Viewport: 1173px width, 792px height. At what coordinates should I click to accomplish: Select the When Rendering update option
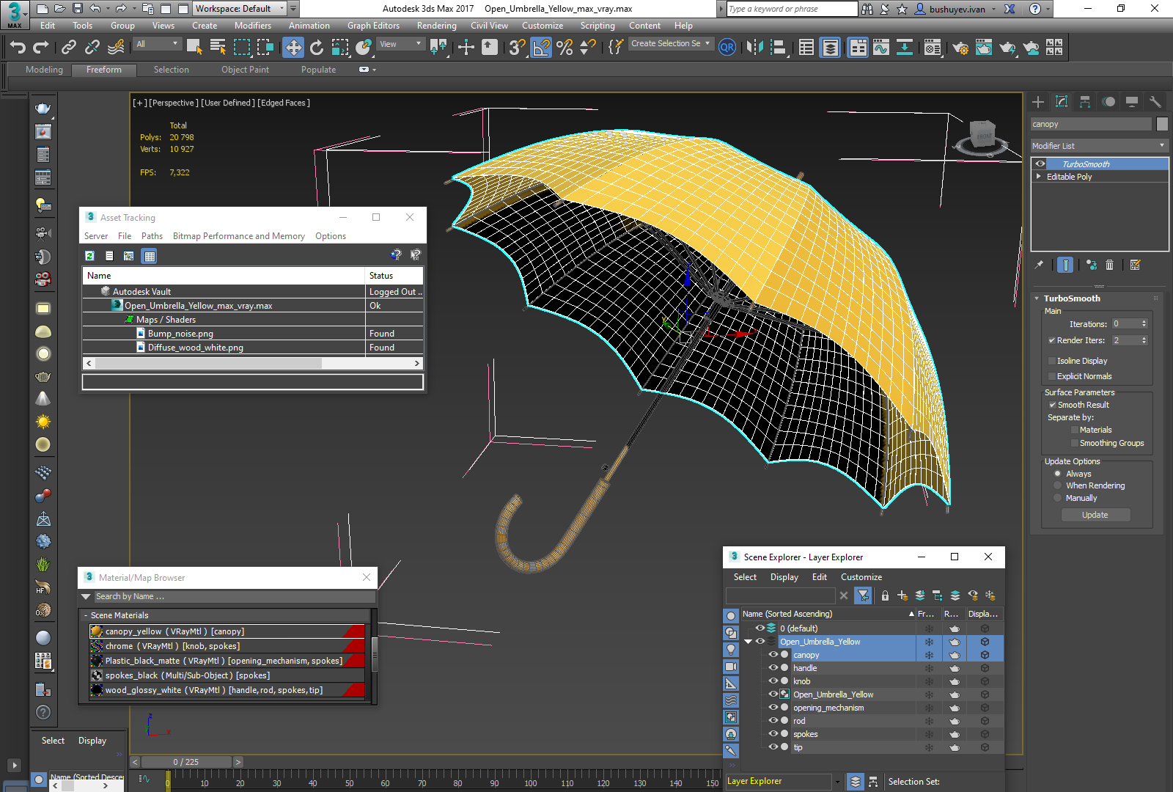pos(1057,485)
